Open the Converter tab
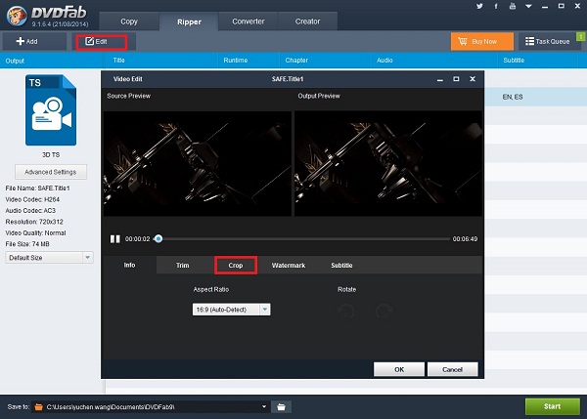 (x=248, y=21)
